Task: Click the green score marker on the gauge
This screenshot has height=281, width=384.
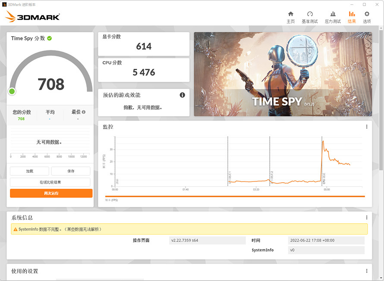Action: click(x=12, y=91)
